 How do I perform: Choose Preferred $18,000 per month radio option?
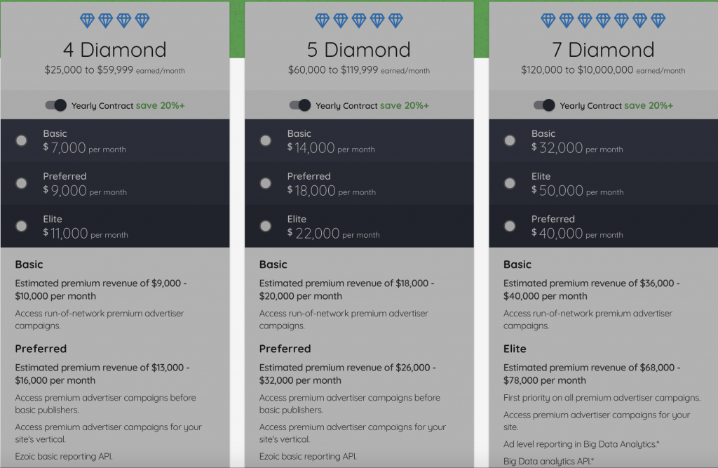coord(266,183)
